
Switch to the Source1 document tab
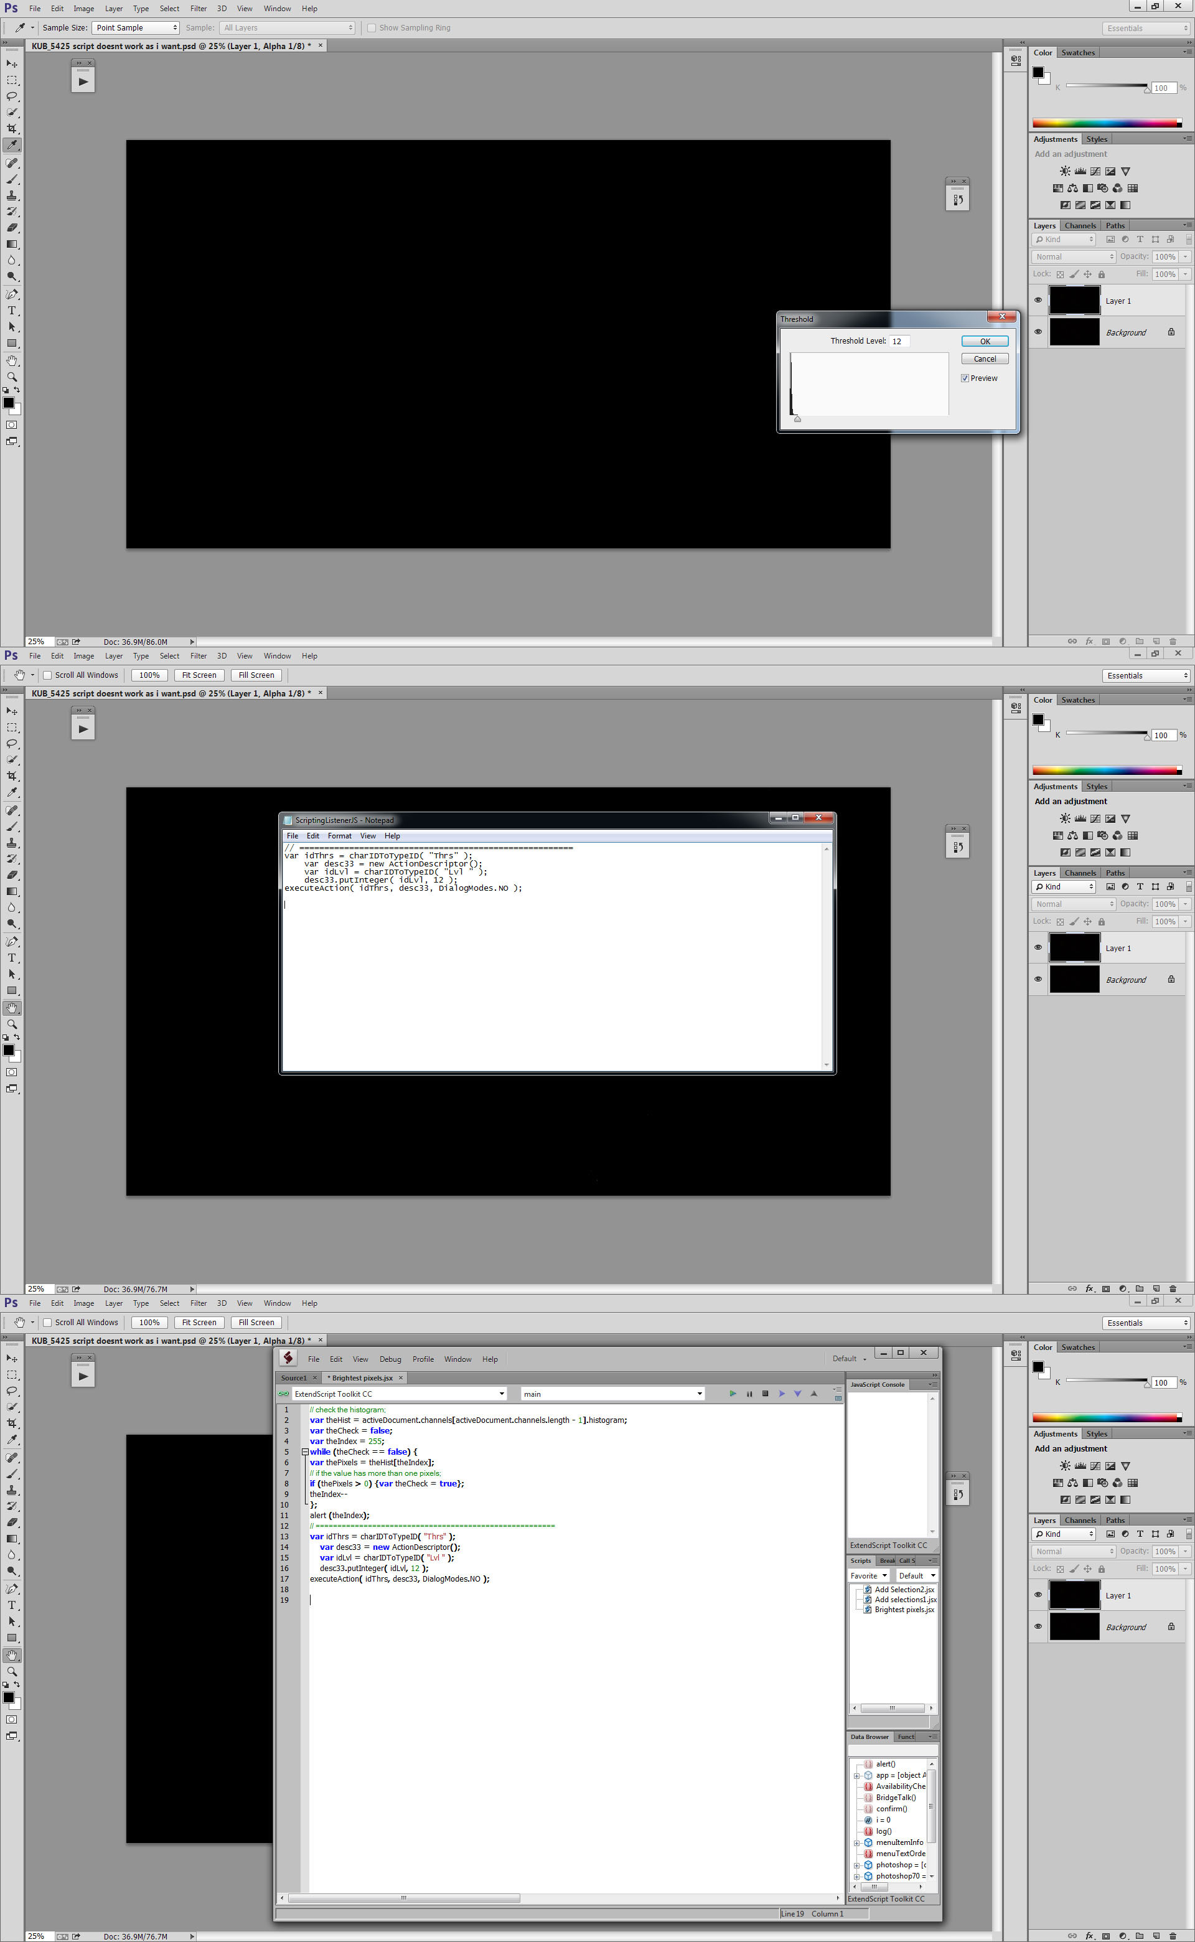coord(294,1377)
